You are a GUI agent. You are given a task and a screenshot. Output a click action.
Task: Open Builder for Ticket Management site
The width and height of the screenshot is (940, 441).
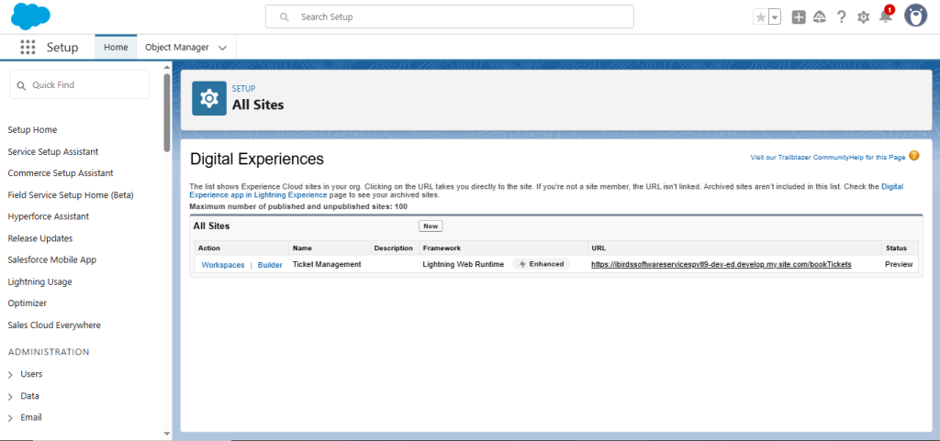270,264
